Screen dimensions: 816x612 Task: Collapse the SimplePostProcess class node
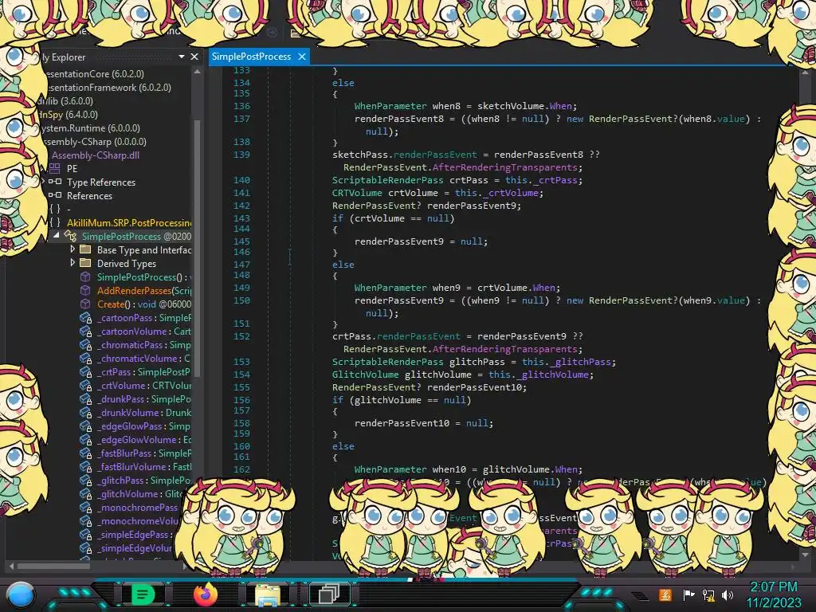[x=57, y=235]
